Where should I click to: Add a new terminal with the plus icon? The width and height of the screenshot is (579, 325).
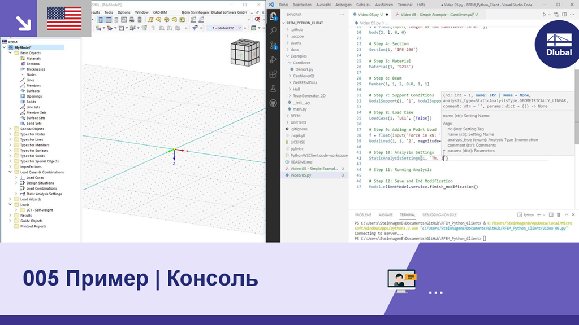click(539, 215)
